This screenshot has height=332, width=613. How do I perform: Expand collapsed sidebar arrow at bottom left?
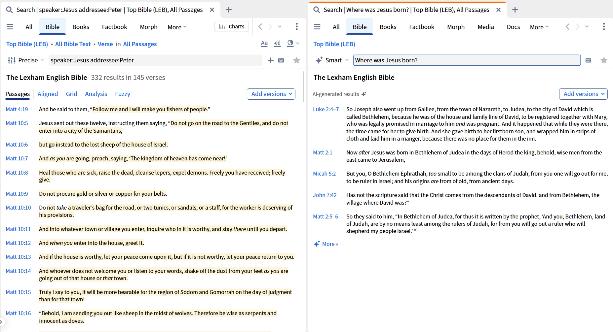[1, 322]
